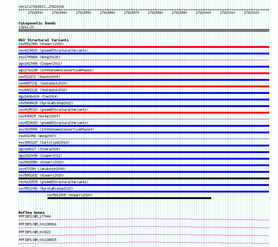Click ruler position 27620020
The height and width of the screenshot is (247, 278).
251,13
